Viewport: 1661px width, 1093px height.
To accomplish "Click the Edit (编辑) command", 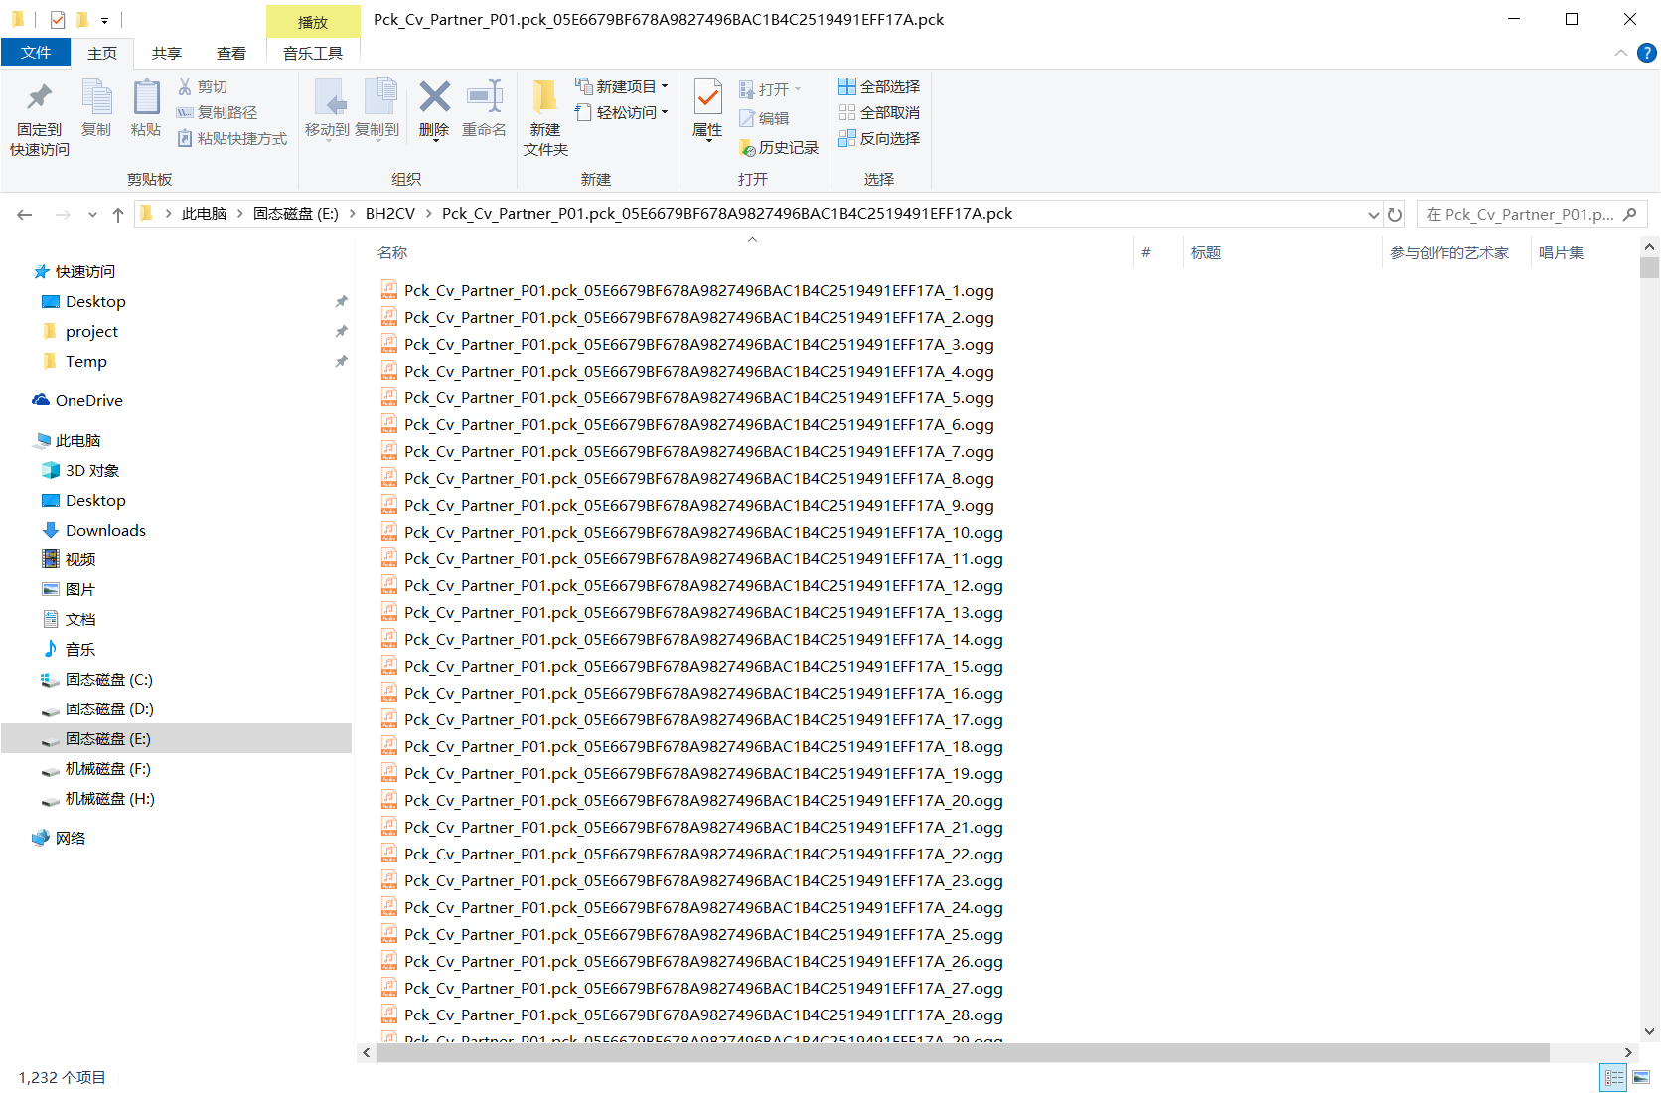I will pos(764,118).
